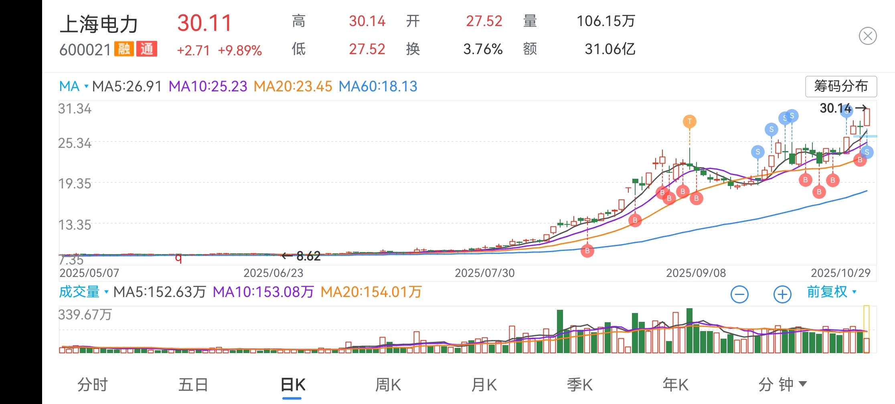Click the volume MA20:154.01万 label
Image resolution: width=895 pixels, height=404 pixels.
371,292
